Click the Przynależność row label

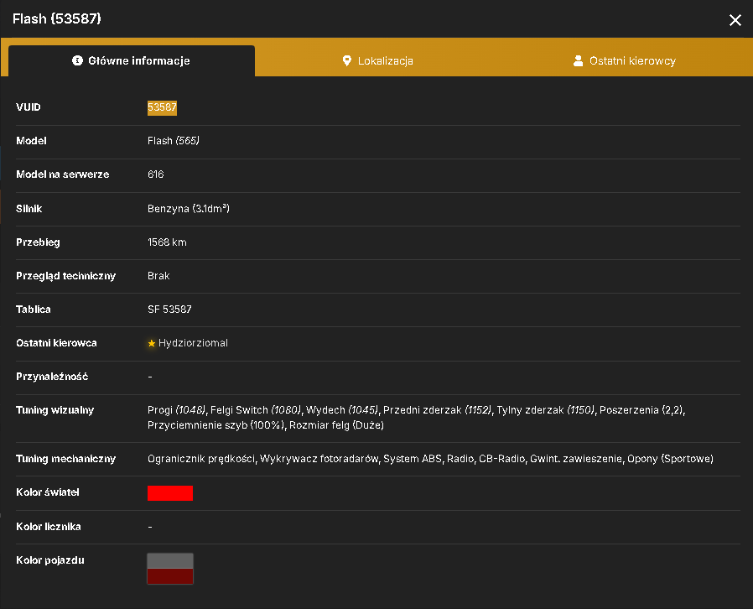click(52, 377)
